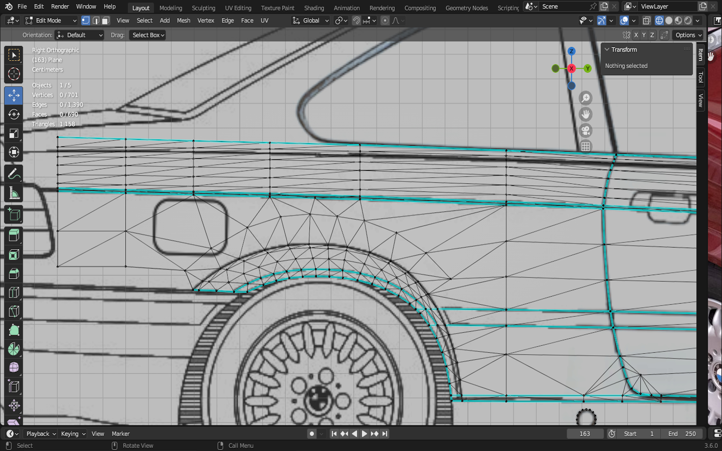Open the Mesh menu in viewport header
Viewport: 722px width, 451px height.
(184, 21)
